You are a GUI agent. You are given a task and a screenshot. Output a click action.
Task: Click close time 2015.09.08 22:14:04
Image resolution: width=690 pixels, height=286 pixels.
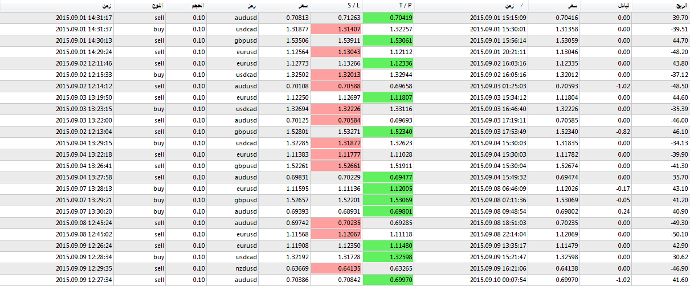(498, 234)
